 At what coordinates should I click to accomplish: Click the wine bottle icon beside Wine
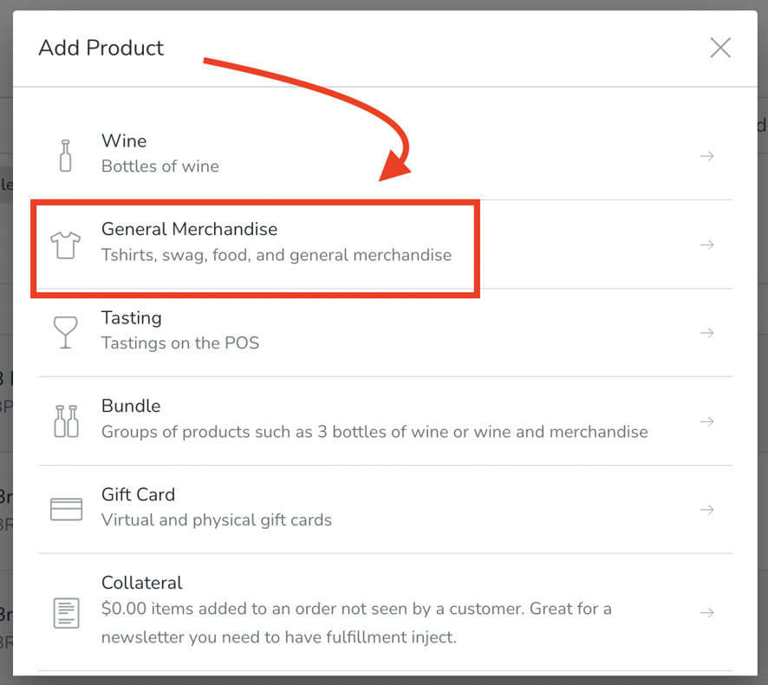point(67,154)
